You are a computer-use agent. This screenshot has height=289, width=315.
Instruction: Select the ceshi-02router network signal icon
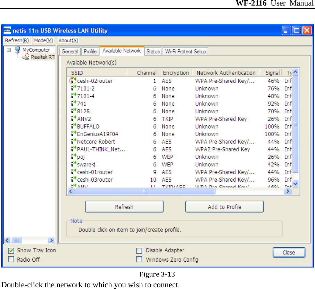pyautogui.click(x=72, y=81)
